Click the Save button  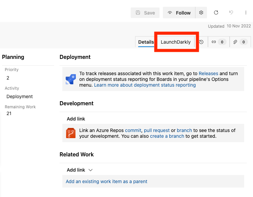145,13
